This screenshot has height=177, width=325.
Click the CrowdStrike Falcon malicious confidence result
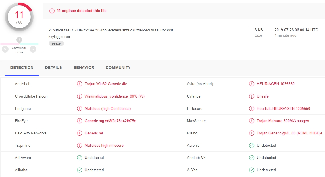114,96
